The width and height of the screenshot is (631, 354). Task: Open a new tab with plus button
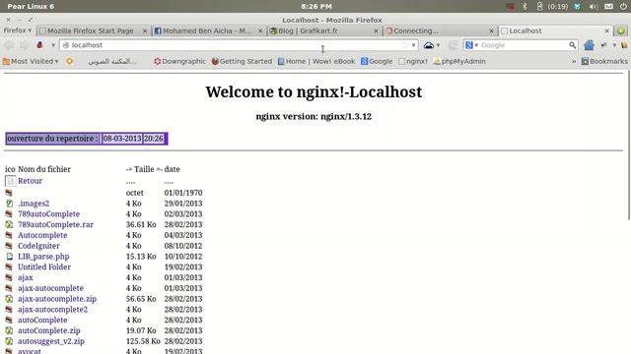pyautogui.click(x=620, y=30)
